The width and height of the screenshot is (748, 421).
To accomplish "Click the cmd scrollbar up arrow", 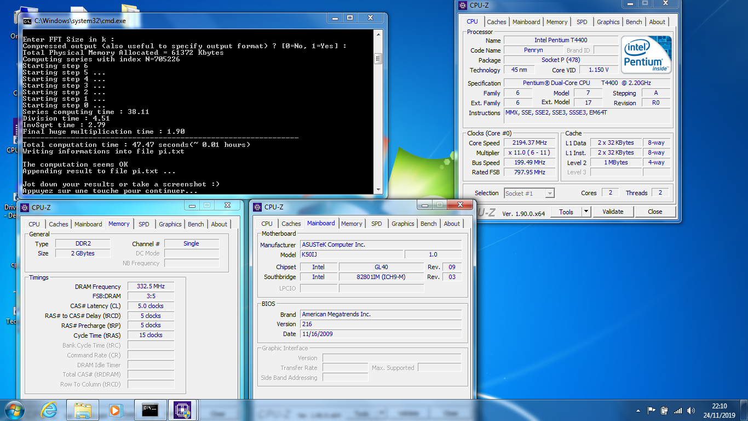I will point(378,33).
